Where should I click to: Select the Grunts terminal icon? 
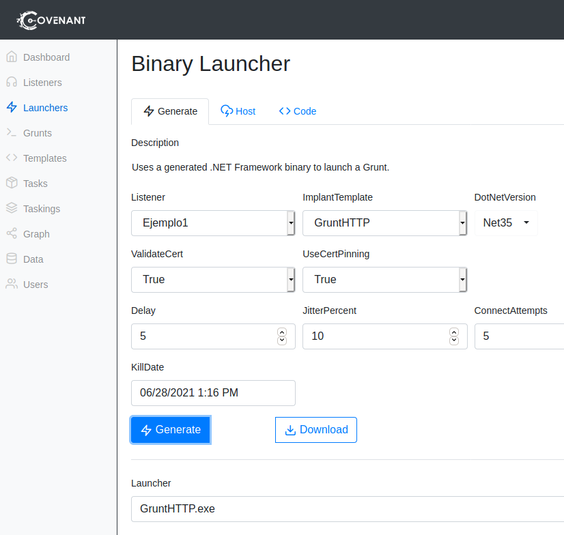pyautogui.click(x=12, y=133)
